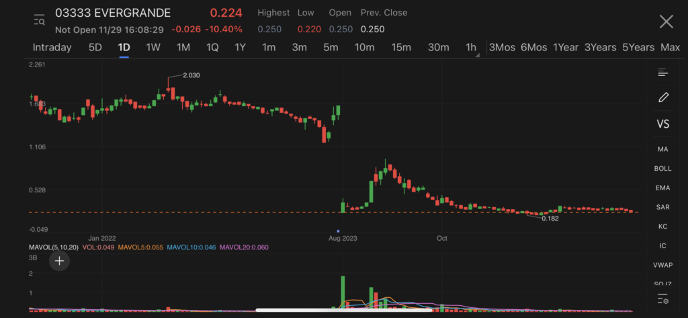Select the pencil drawing tool
The image size is (688, 318).
(663, 97)
